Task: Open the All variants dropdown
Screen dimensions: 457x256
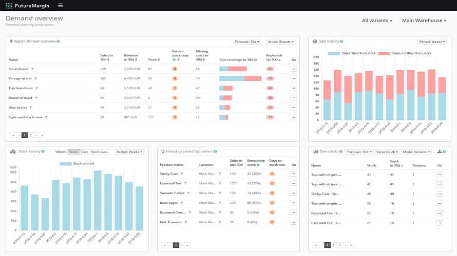Action: click(377, 20)
